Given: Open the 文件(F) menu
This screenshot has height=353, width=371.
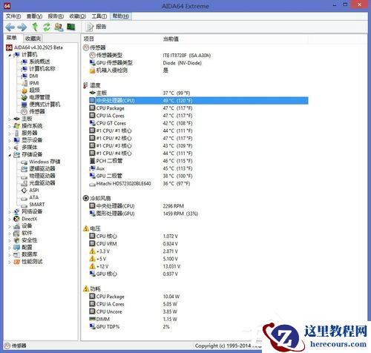Looking at the screenshot, I should click(13, 16).
